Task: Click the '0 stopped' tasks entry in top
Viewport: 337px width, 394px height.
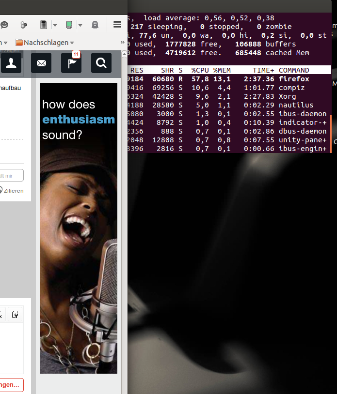Action: click(222, 27)
